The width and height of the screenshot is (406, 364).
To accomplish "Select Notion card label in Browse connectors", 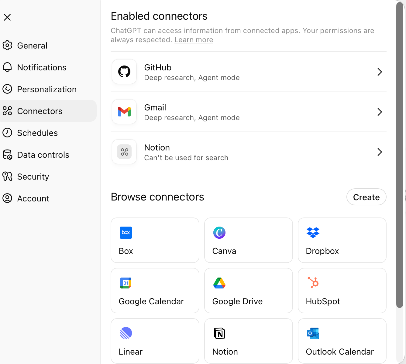I will tap(225, 352).
